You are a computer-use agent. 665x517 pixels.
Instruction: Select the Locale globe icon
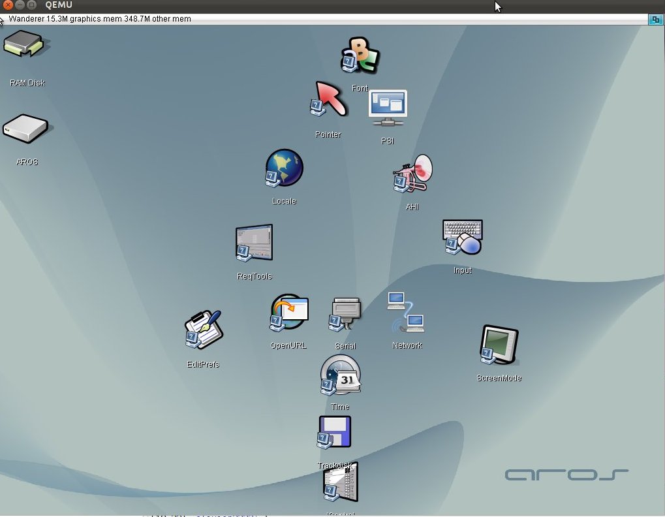(x=284, y=169)
